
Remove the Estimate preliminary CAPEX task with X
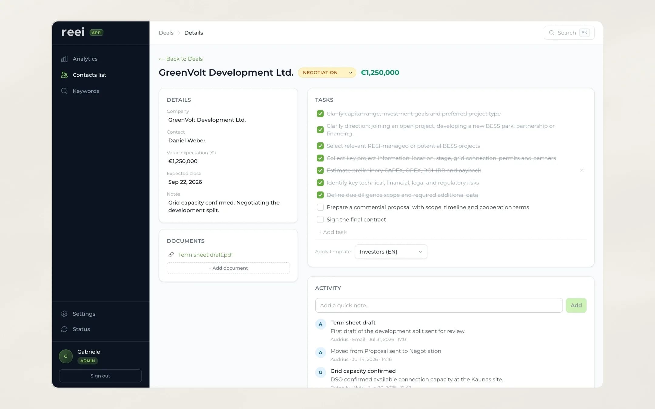click(582, 170)
